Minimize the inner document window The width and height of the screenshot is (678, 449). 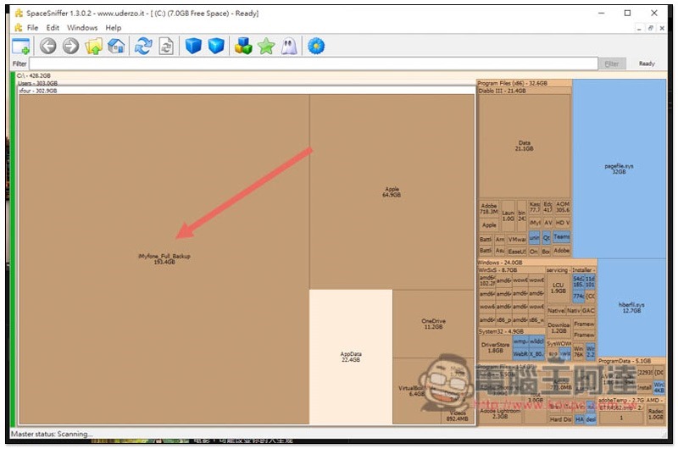coord(639,28)
